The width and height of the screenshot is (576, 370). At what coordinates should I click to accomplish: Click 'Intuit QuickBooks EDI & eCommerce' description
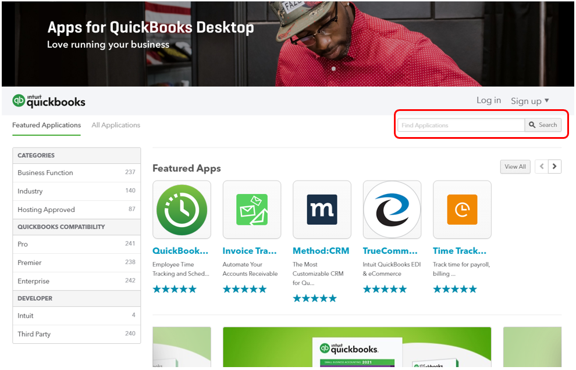point(392,269)
